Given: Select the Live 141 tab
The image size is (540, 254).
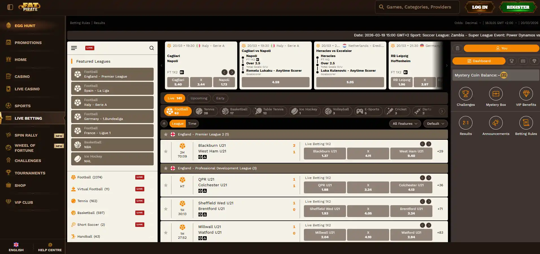Looking at the screenshot, I should [x=175, y=98].
